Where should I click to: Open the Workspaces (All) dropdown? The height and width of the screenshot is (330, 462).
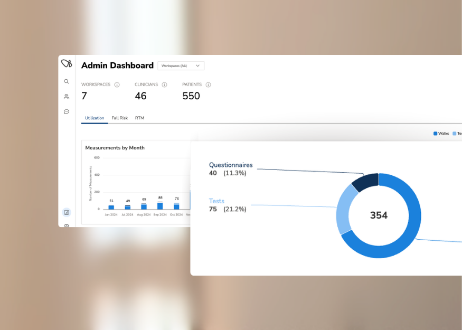(181, 65)
